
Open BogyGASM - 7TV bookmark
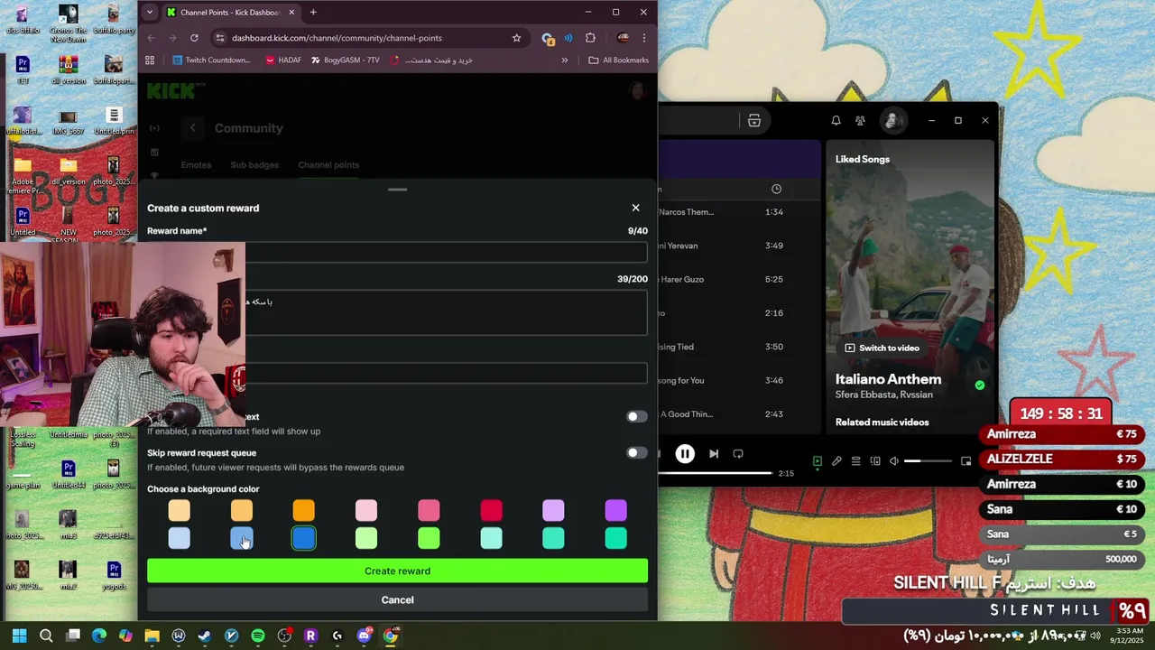tap(345, 60)
